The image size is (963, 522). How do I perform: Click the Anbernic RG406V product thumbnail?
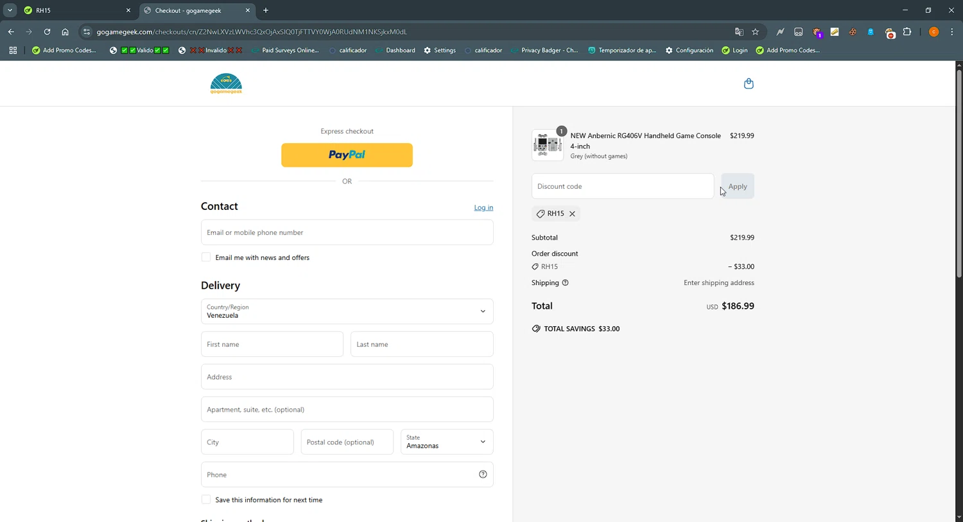click(547, 145)
